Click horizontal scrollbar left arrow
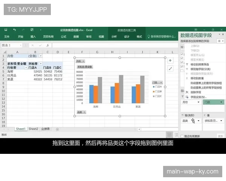The image size is (226, 181). point(139,129)
